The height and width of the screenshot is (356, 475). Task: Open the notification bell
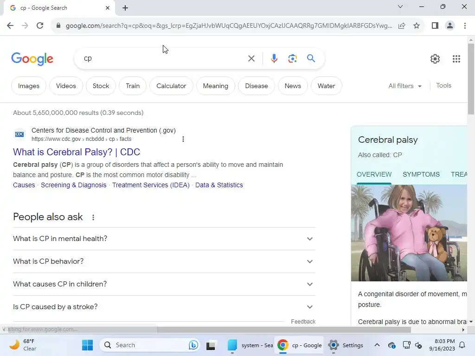click(x=462, y=345)
